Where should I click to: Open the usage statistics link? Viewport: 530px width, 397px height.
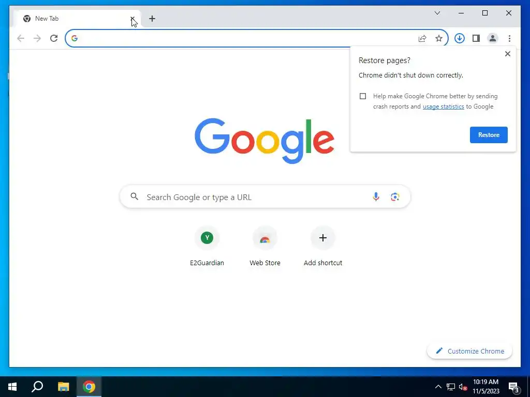pos(443,106)
